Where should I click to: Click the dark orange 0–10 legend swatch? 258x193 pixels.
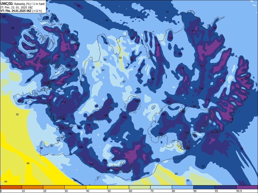[11, 187]
